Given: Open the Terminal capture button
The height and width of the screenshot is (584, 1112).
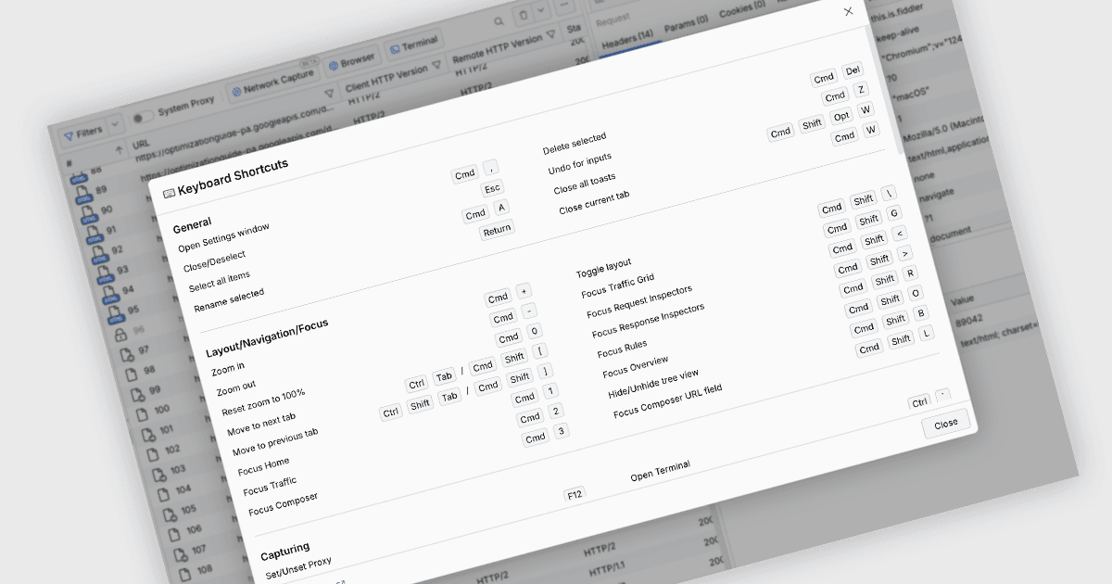Looking at the screenshot, I should tap(413, 44).
